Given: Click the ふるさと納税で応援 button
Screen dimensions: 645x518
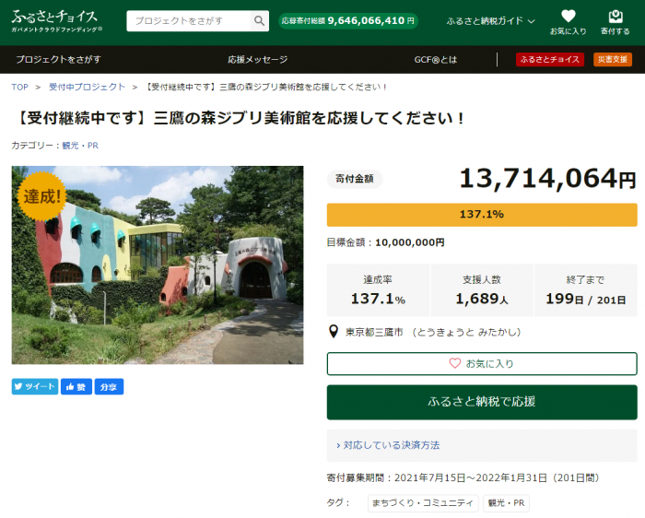Looking at the screenshot, I should (481, 402).
